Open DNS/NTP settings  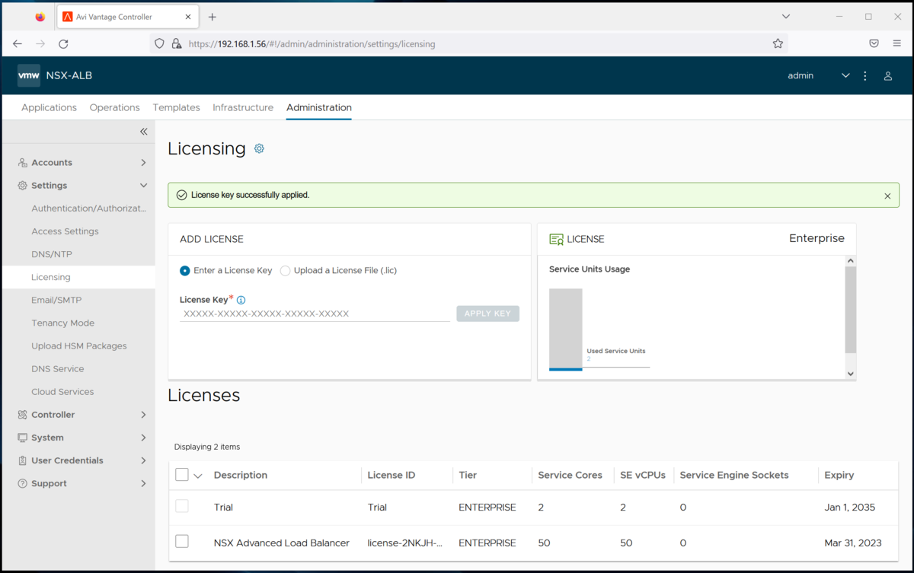coord(52,254)
